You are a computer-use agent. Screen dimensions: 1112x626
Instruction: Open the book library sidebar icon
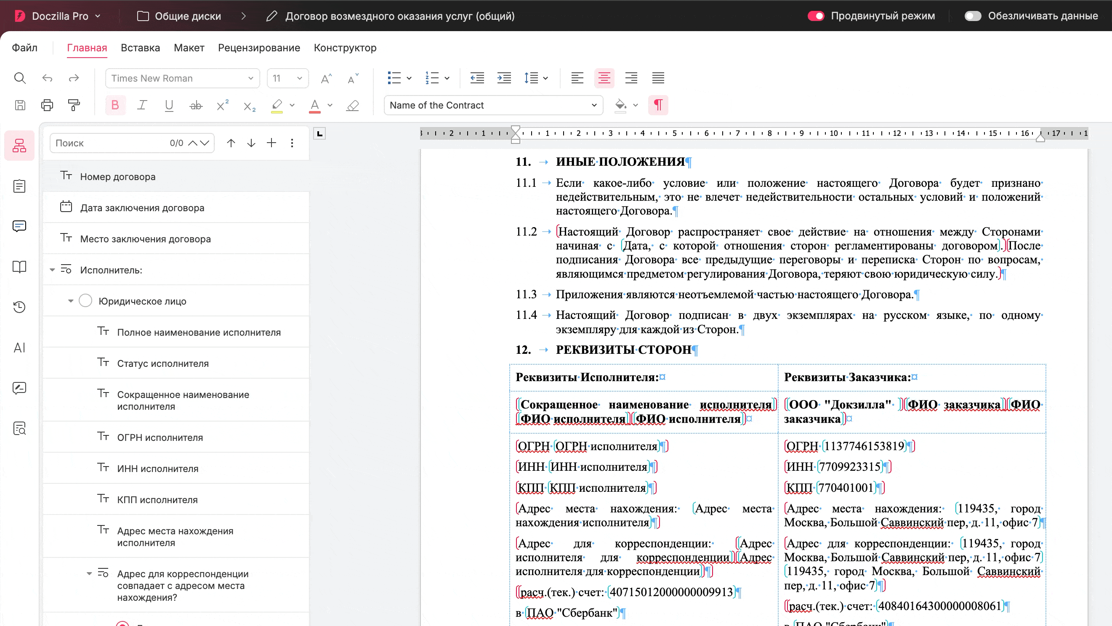tap(19, 267)
